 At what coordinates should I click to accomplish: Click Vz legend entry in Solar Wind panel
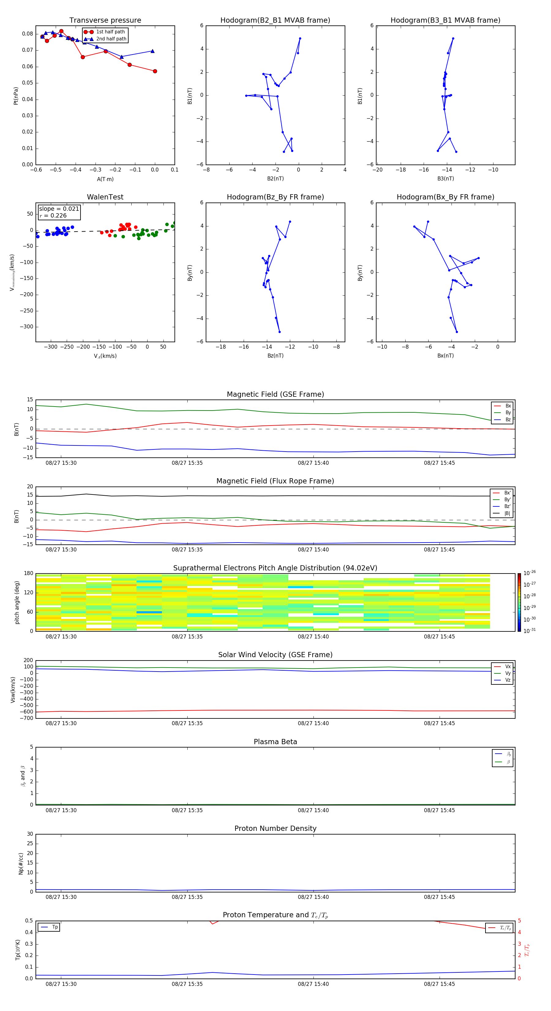tap(503, 680)
